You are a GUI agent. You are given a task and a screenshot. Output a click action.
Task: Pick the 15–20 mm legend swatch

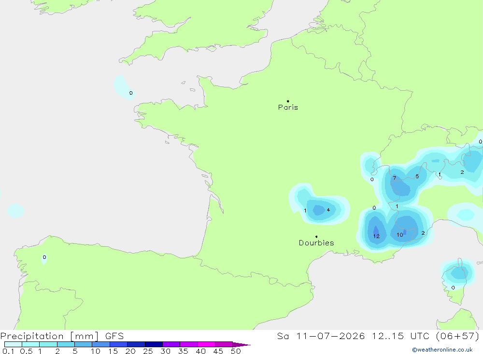click(119, 344)
